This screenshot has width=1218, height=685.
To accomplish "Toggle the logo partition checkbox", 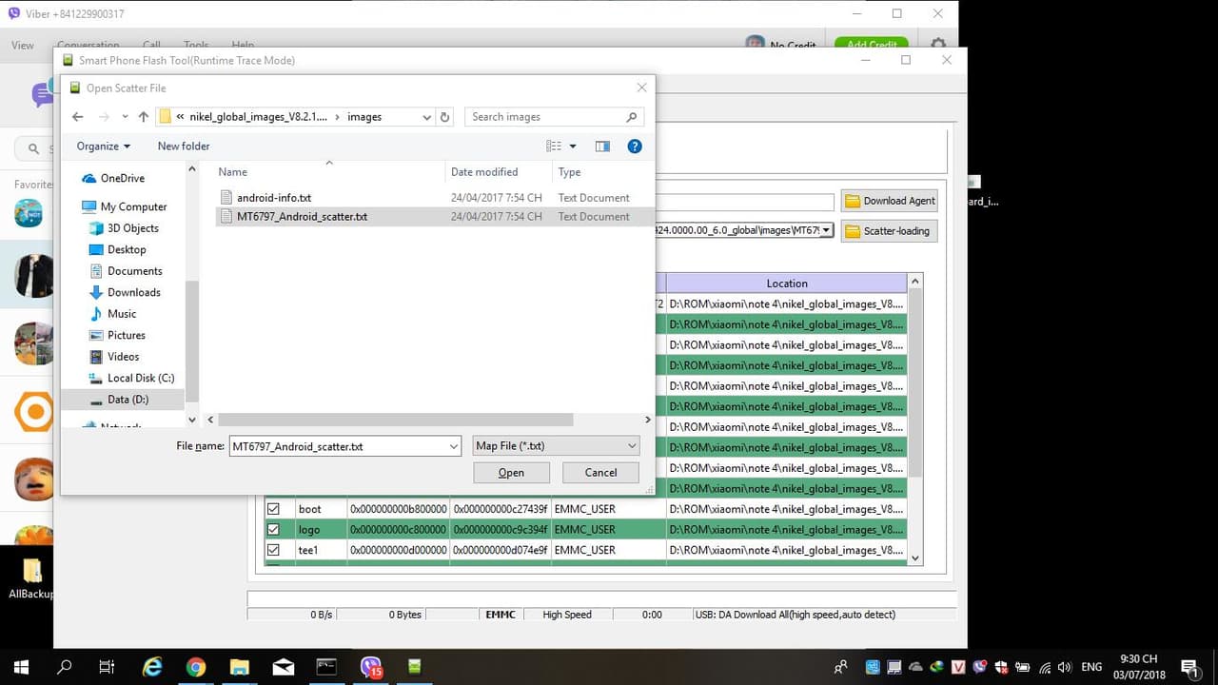I will click(273, 530).
